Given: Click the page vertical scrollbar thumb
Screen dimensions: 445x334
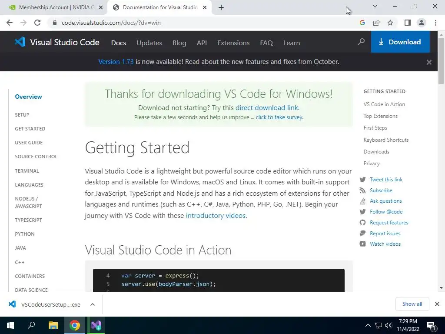Looking at the screenshot, I should coord(441,61).
